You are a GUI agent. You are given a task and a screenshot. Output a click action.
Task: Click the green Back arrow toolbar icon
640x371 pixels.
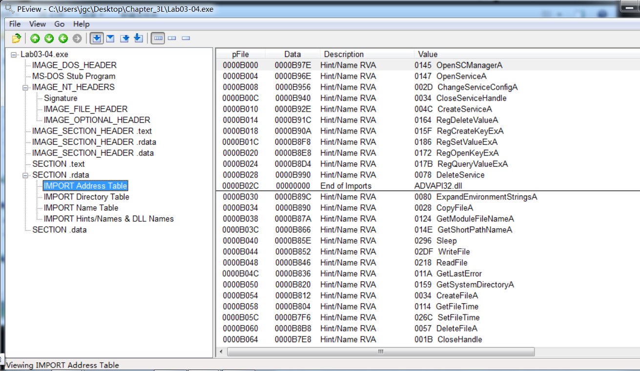(63, 39)
